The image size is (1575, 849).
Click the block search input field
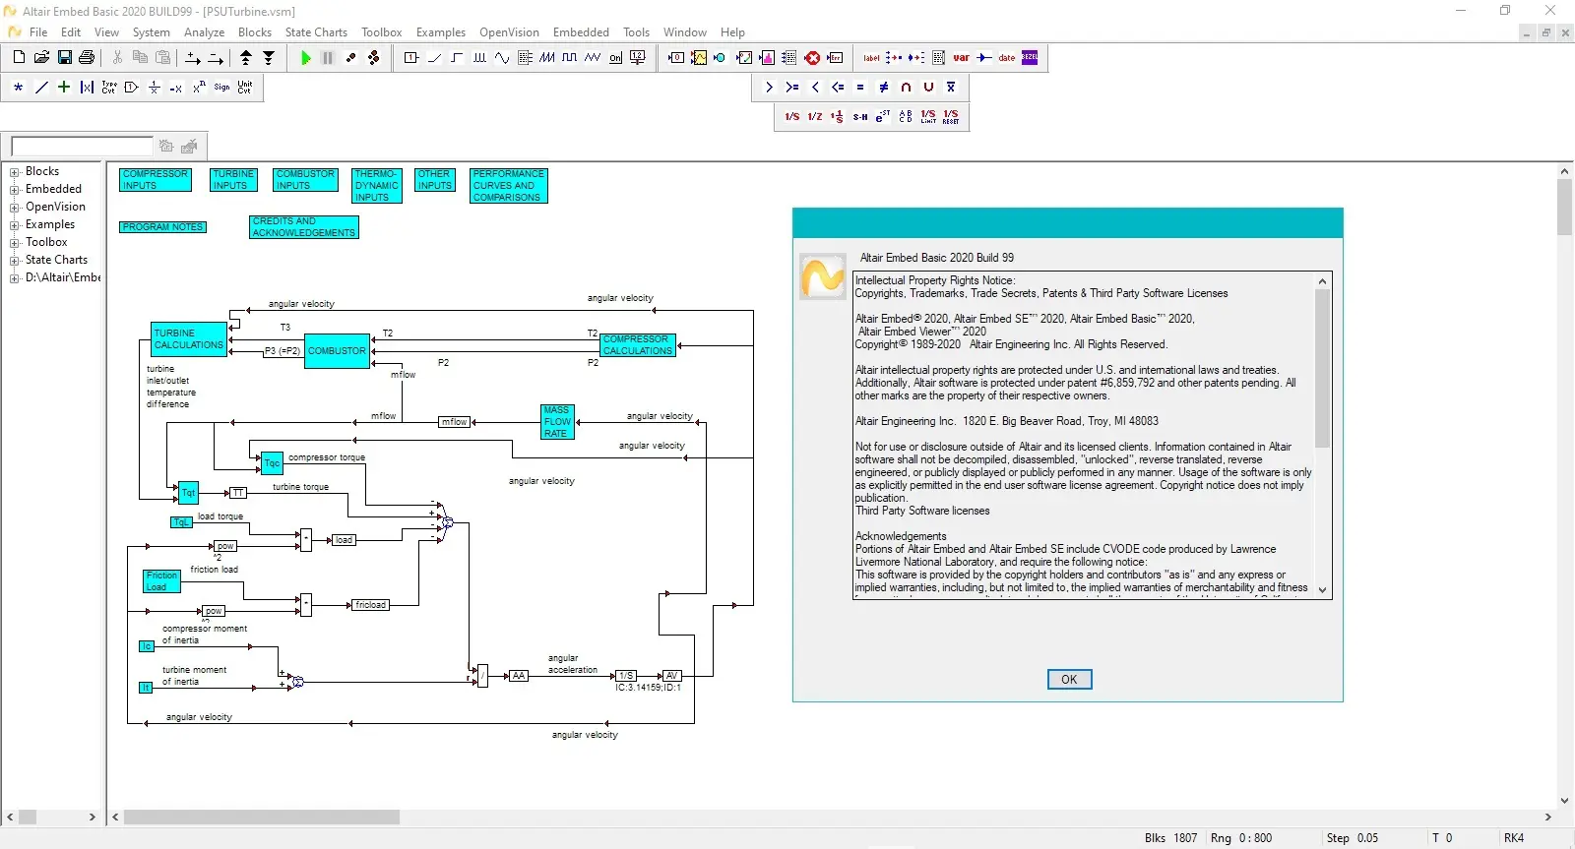[82, 147]
